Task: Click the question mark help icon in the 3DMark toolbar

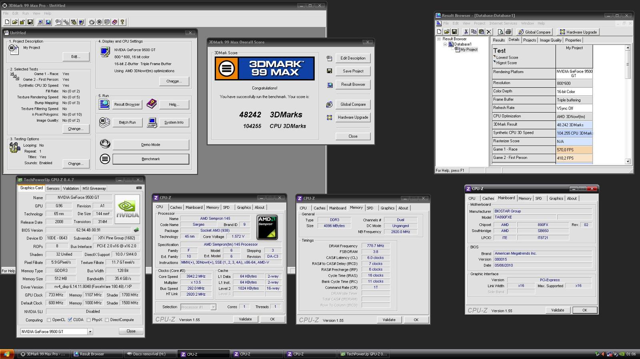Action: click(x=122, y=22)
